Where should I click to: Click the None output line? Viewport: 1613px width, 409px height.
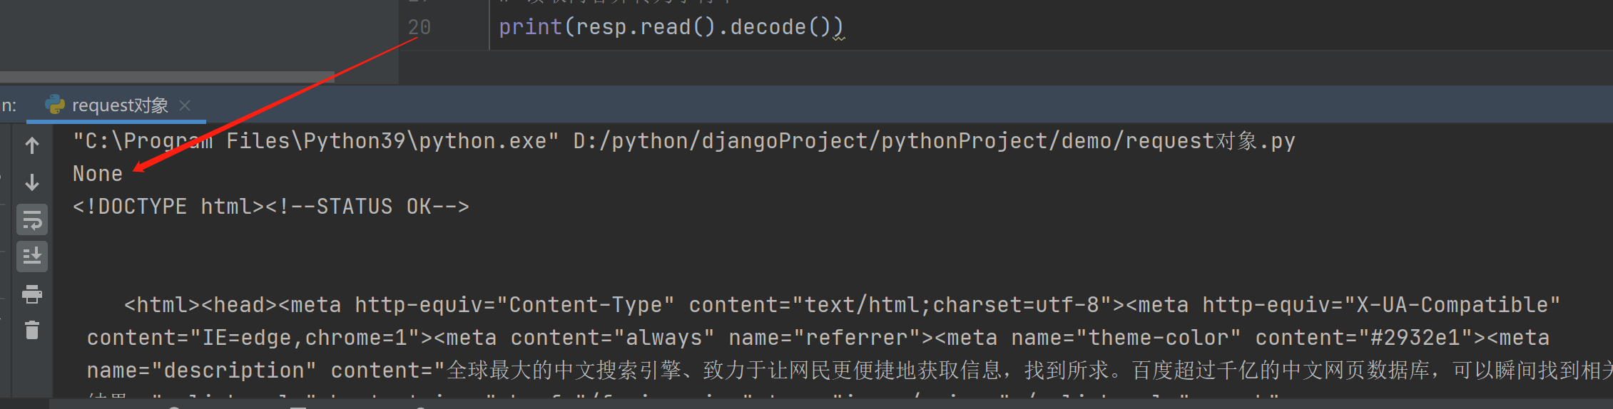[98, 174]
